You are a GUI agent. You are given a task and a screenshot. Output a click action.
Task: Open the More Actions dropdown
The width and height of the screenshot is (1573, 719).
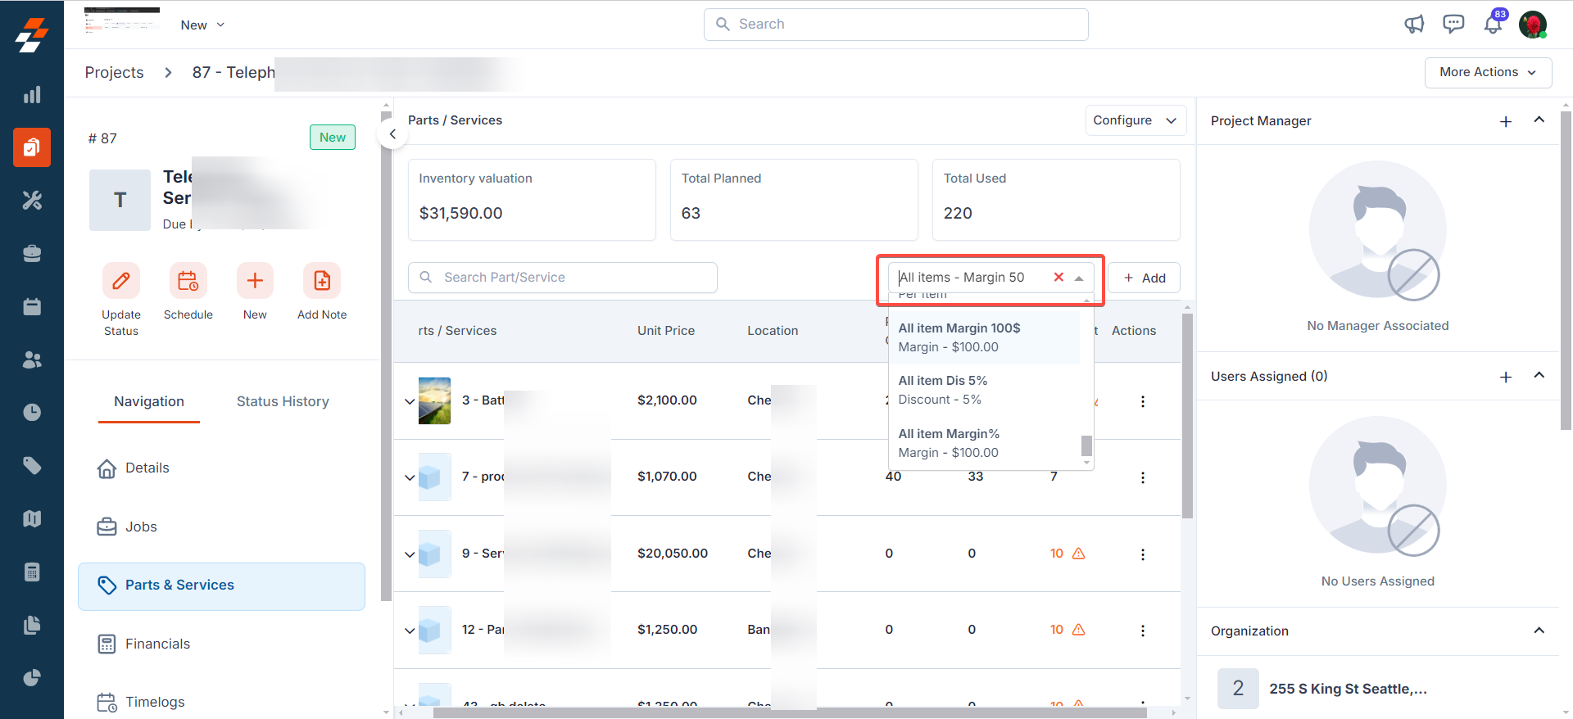(x=1487, y=72)
